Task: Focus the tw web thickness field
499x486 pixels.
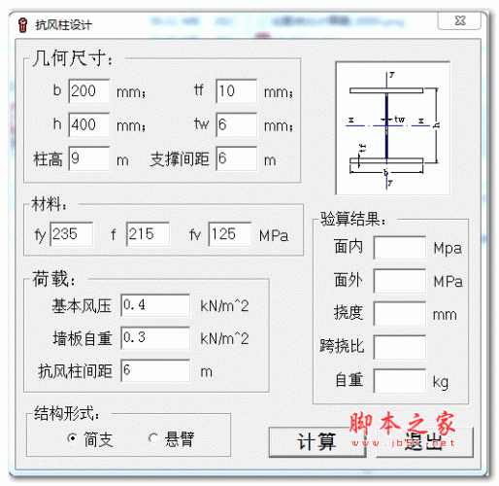Action: pos(237,124)
